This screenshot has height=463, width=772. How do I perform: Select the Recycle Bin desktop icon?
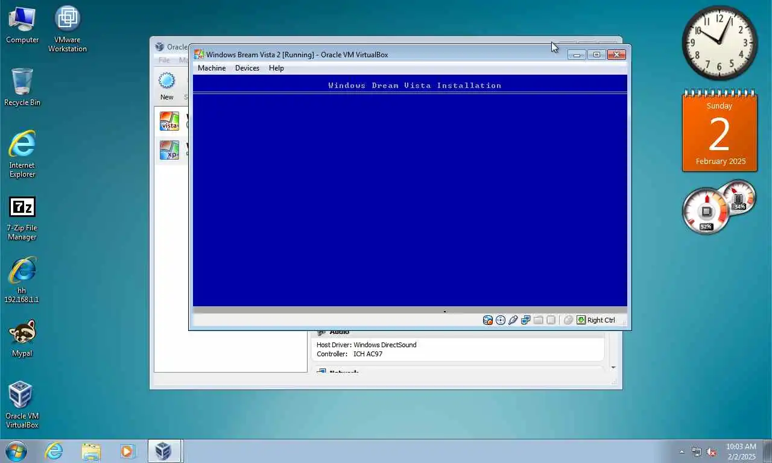[x=22, y=87]
